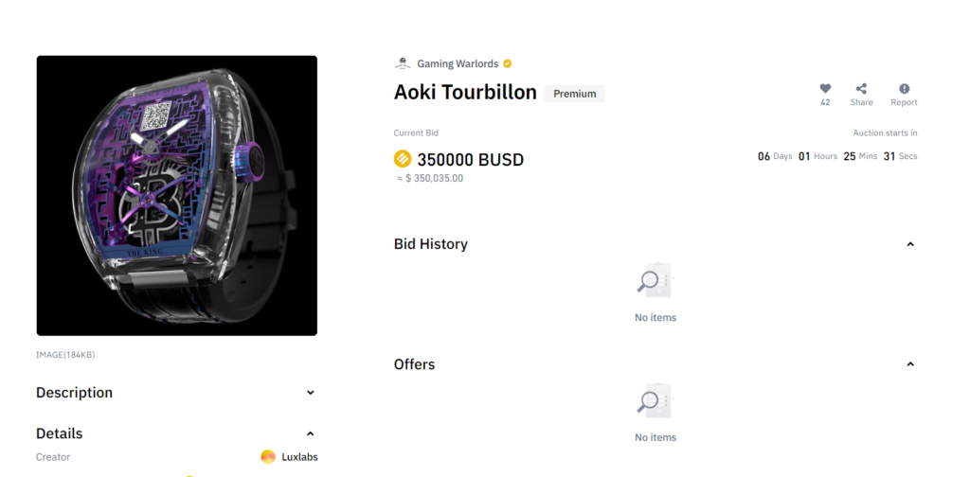Open the Luxlabs creator profile link
This screenshot has width=970, height=477.
click(300, 457)
